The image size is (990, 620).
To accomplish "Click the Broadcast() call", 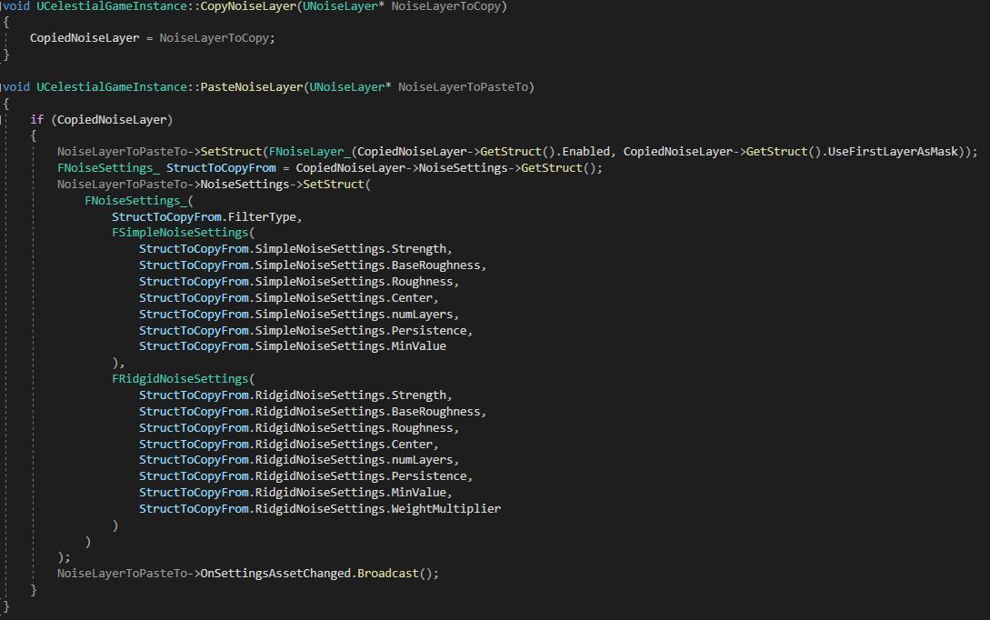I will [395, 574].
